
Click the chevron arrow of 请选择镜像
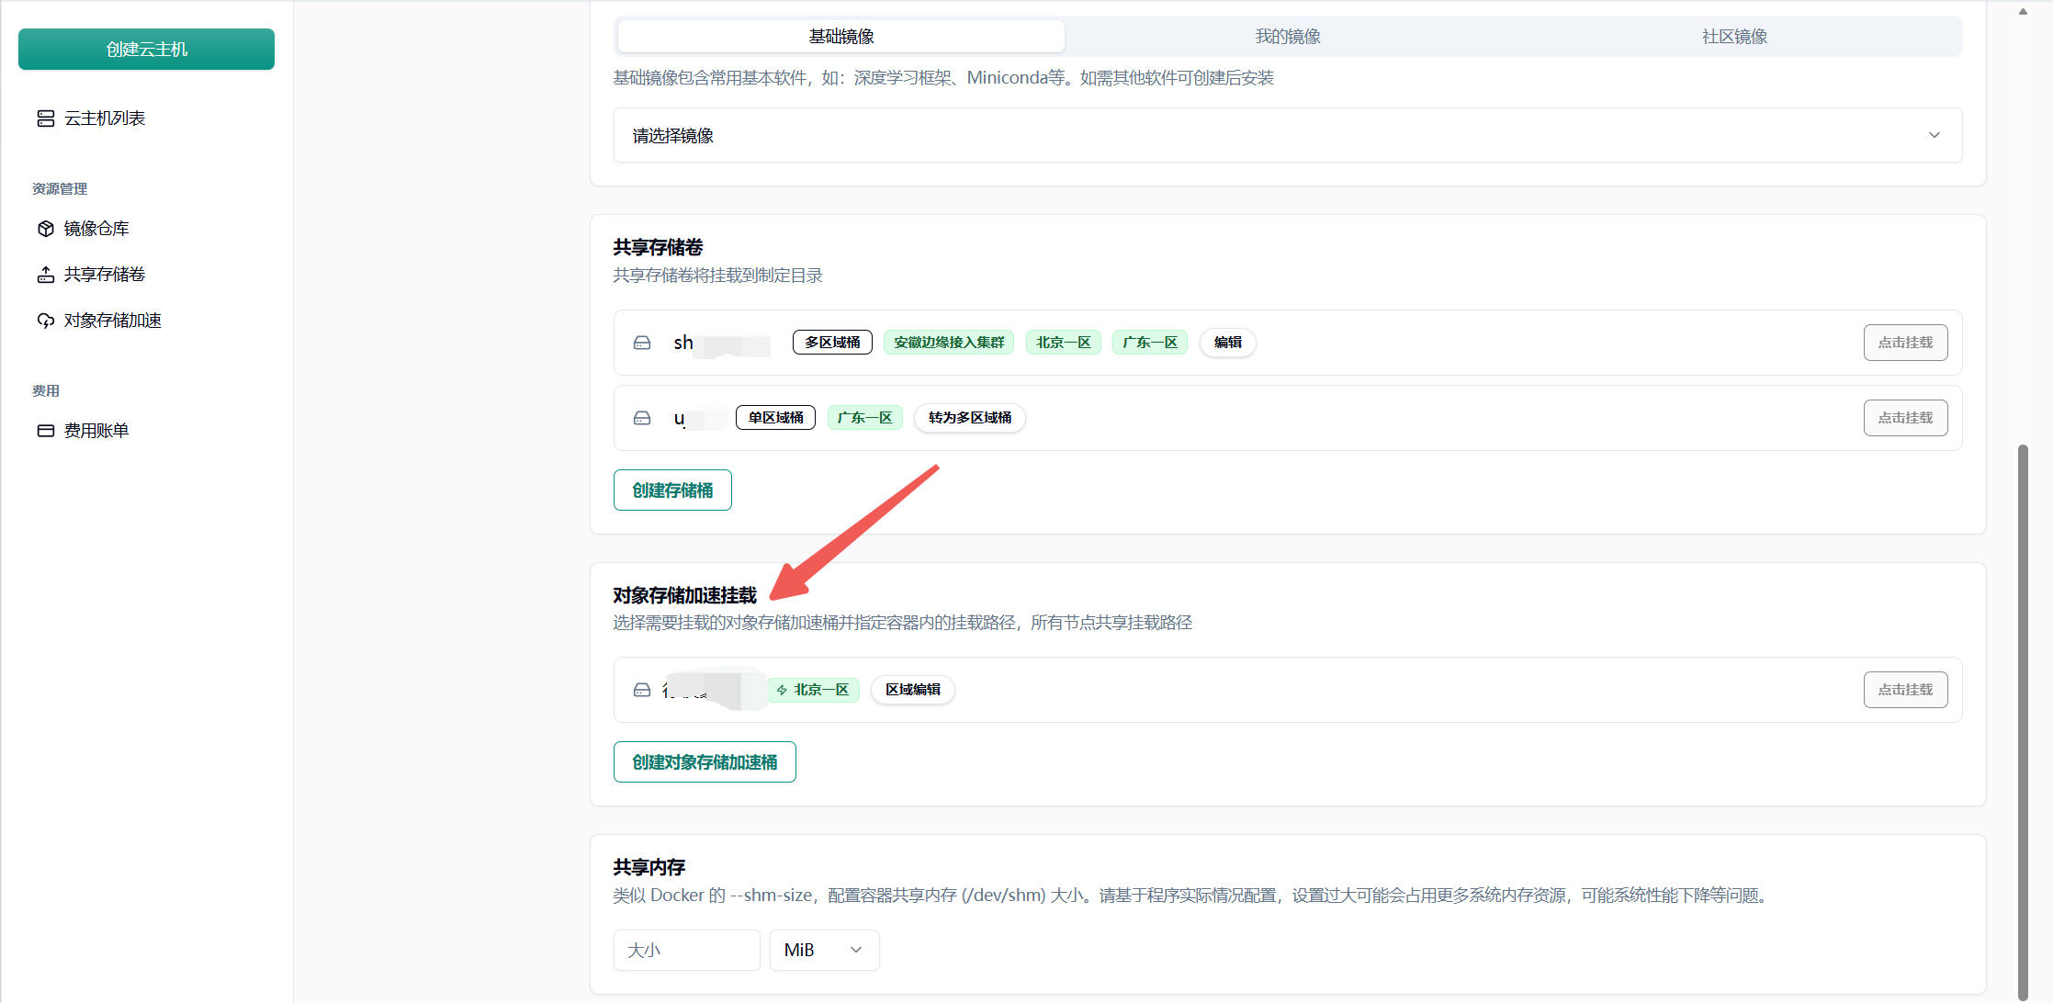tap(1934, 135)
